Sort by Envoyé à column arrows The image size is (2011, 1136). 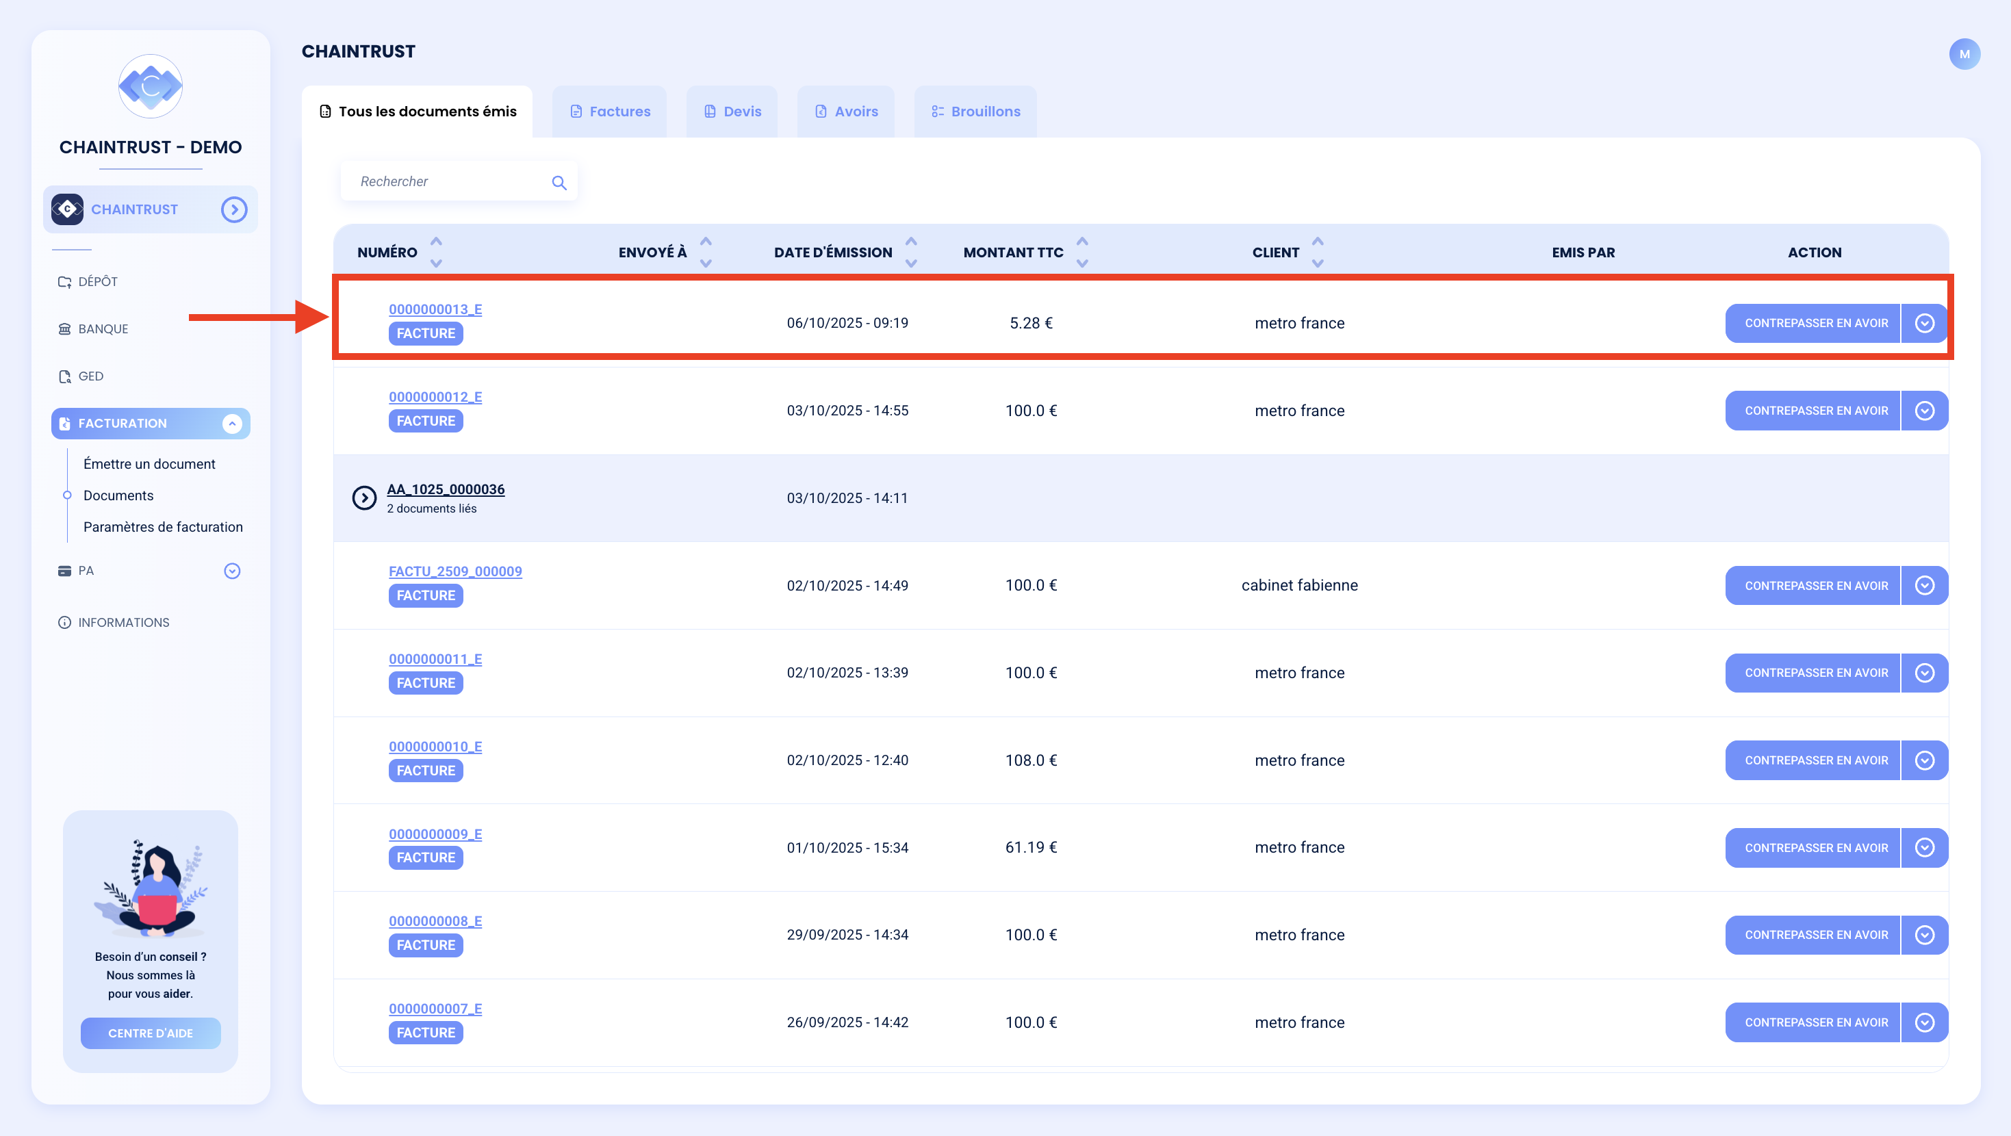pos(706,253)
